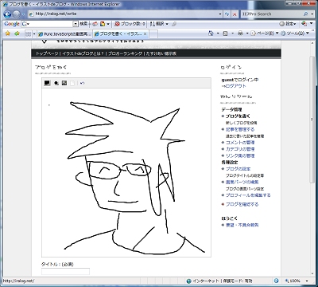Viewport: 318px width, 287px height.
Task: Open the ページ(P) menu dropdown
Action: pos(265,33)
